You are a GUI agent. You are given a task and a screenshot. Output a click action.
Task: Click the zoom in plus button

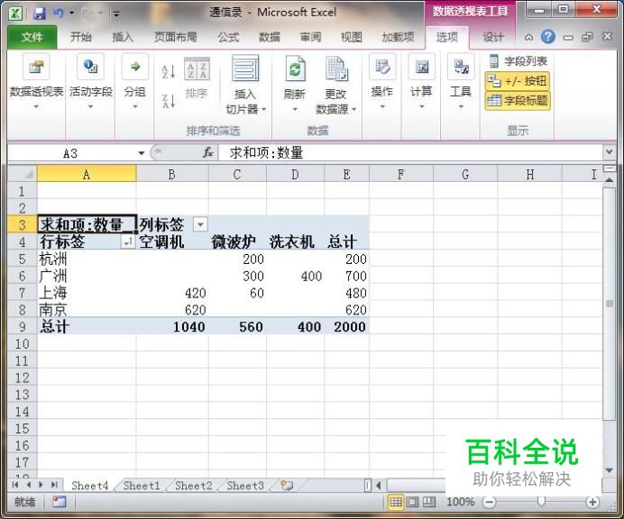pyautogui.click(x=592, y=502)
